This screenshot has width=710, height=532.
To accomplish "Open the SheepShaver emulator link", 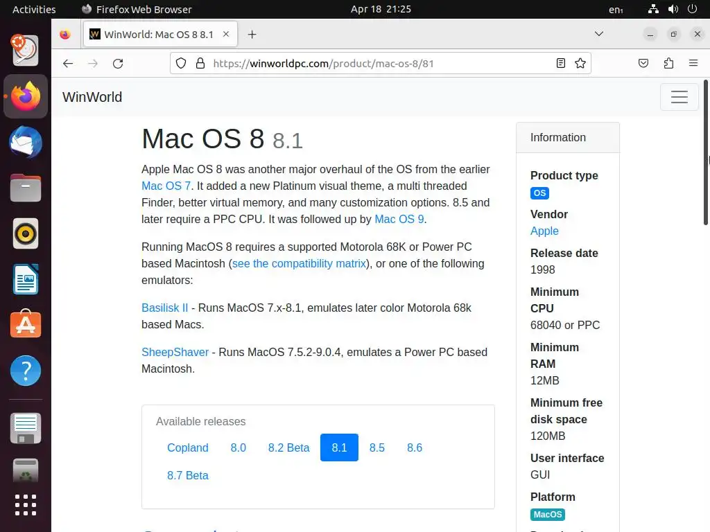I will click(x=175, y=352).
